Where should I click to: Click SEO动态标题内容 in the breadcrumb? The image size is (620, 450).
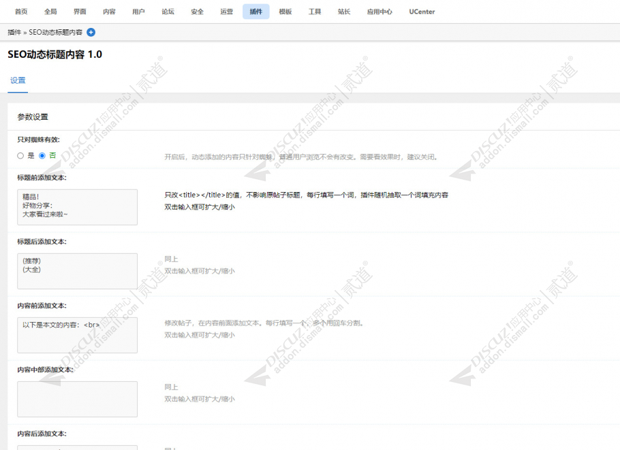pos(56,33)
